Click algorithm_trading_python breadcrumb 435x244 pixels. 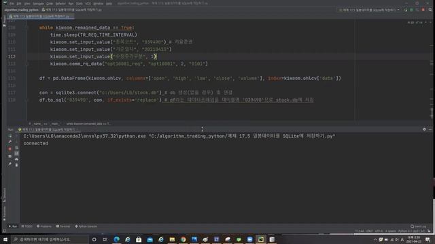coord(21,9)
